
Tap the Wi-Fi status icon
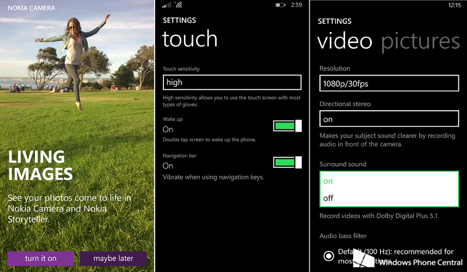click(178, 5)
